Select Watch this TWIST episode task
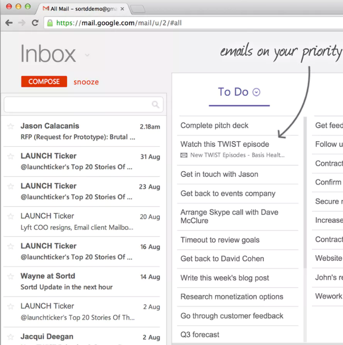This screenshot has width=343, height=345. [225, 144]
